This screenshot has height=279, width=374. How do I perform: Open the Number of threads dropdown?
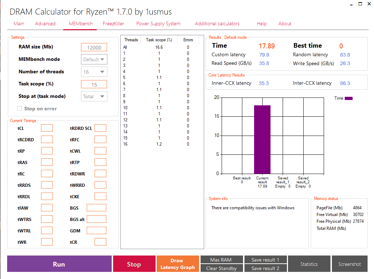pos(94,72)
